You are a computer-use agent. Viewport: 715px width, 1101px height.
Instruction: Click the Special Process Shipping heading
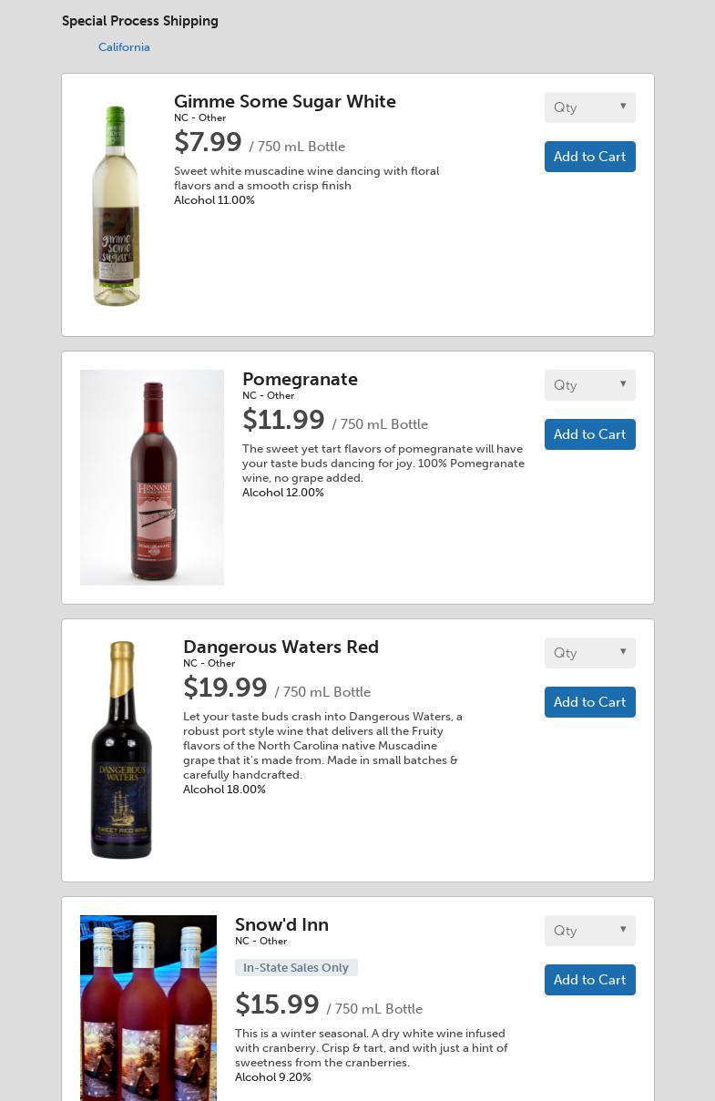click(140, 21)
